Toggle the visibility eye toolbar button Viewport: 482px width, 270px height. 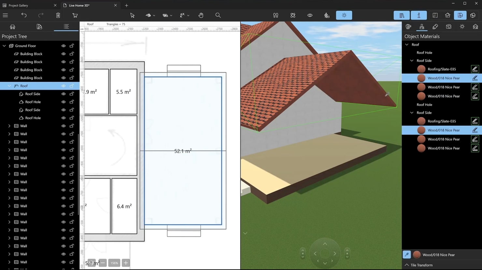[310, 15]
